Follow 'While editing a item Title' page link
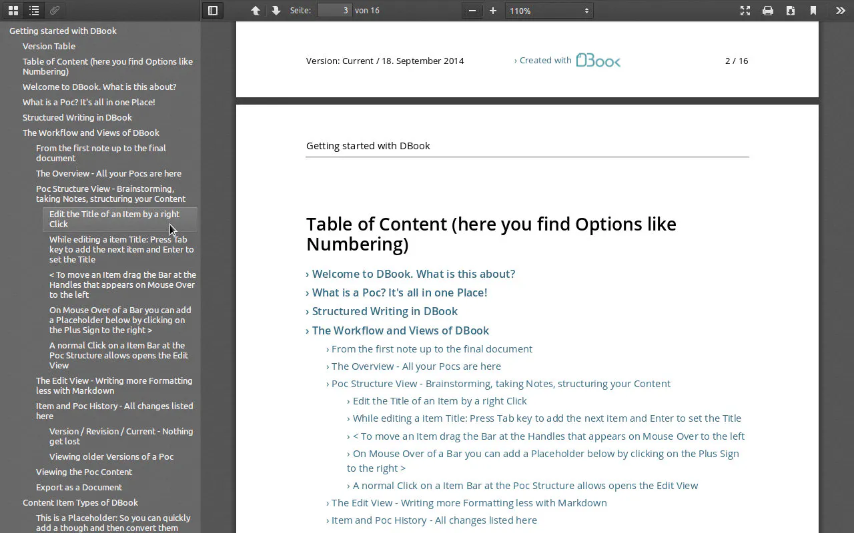The image size is (854, 533). coord(544,418)
